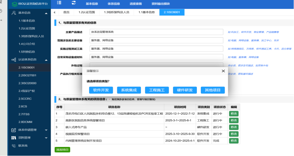Open the 体系信息 top menu
294x156 pixels.
pyautogui.click(x=114, y=4)
